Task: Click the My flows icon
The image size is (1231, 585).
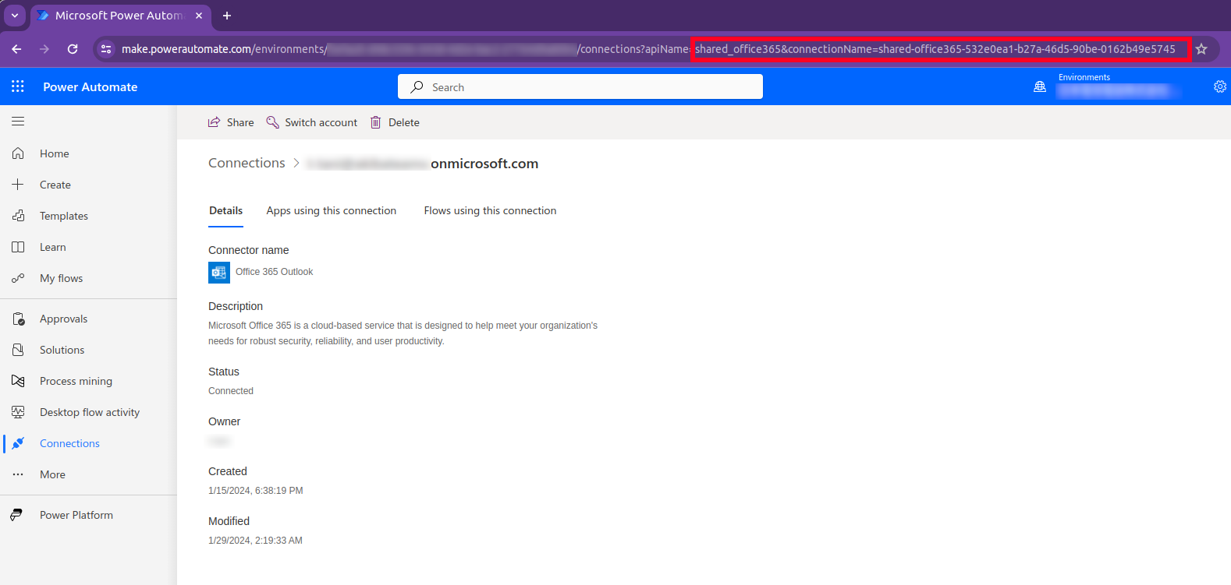Action: pyautogui.click(x=18, y=278)
